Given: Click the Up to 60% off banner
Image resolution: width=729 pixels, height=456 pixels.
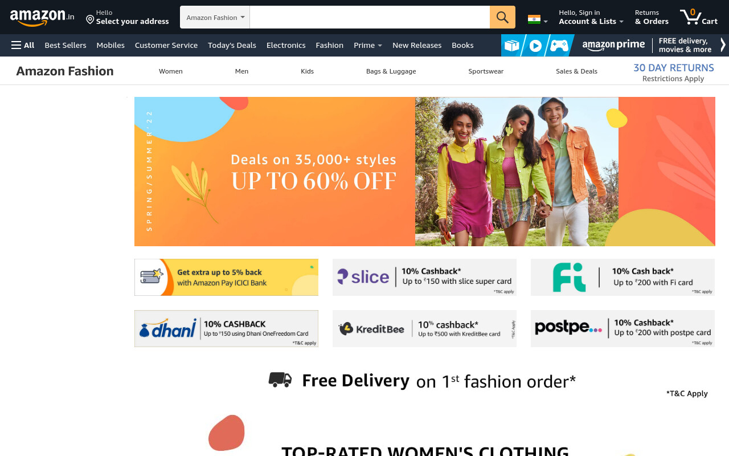Looking at the screenshot, I should pos(425,172).
